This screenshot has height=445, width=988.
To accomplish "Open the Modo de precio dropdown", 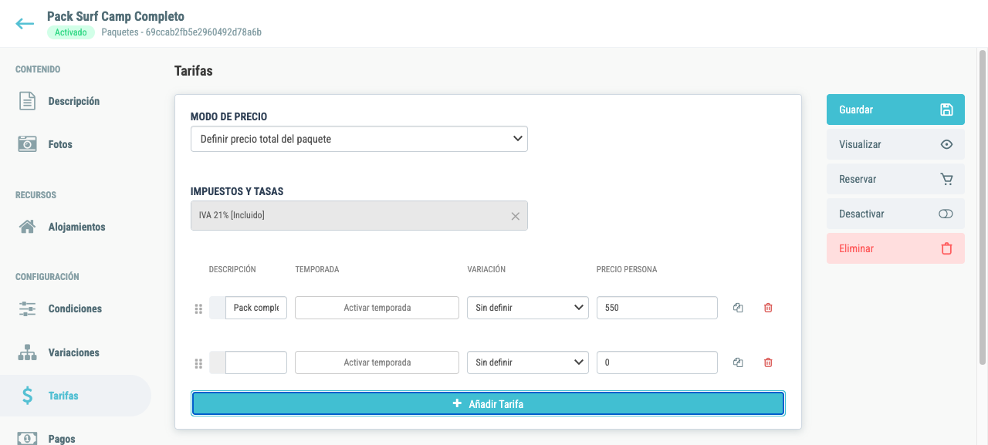I will [359, 139].
